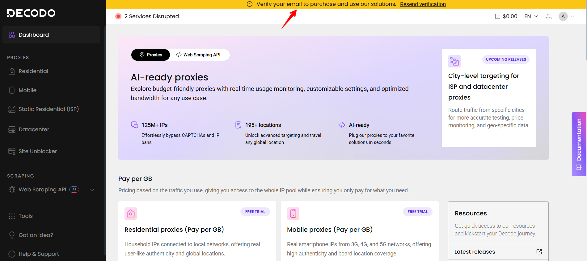Click the account avatar A
This screenshot has height=261, width=587.
click(x=563, y=16)
